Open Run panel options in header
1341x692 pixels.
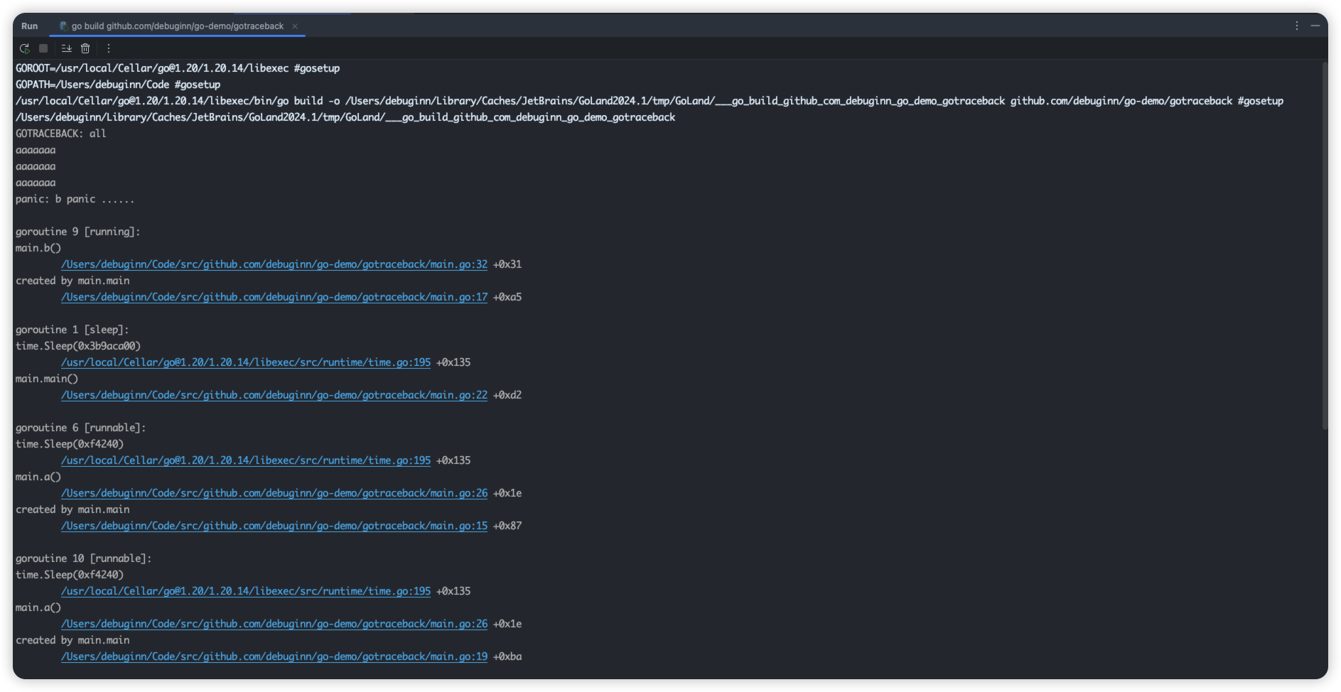tap(1296, 26)
